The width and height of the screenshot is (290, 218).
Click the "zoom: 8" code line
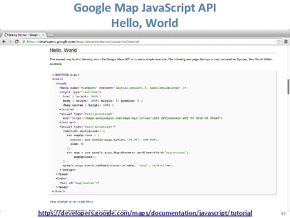click(77, 144)
